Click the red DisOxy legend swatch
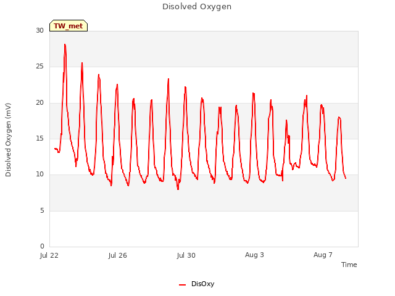This screenshot has height=296, width=395. [x=182, y=285]
